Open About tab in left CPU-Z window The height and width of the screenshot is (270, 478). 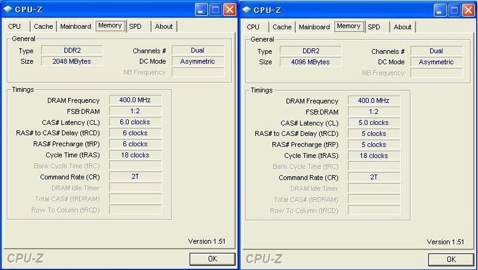click(164, 26)
